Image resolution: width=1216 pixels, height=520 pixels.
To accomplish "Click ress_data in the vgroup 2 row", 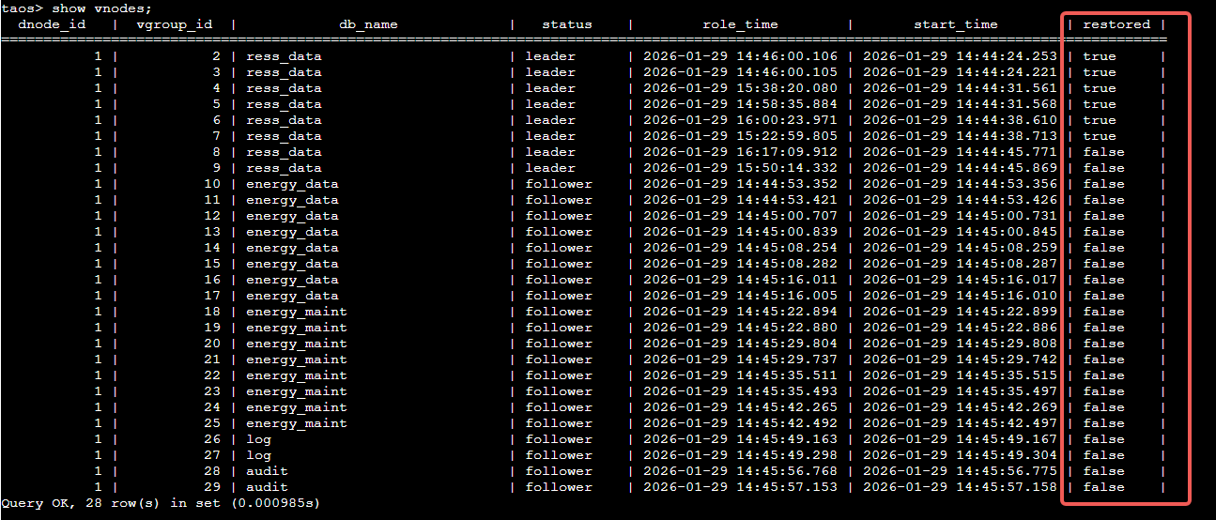I will coord(284,56).
